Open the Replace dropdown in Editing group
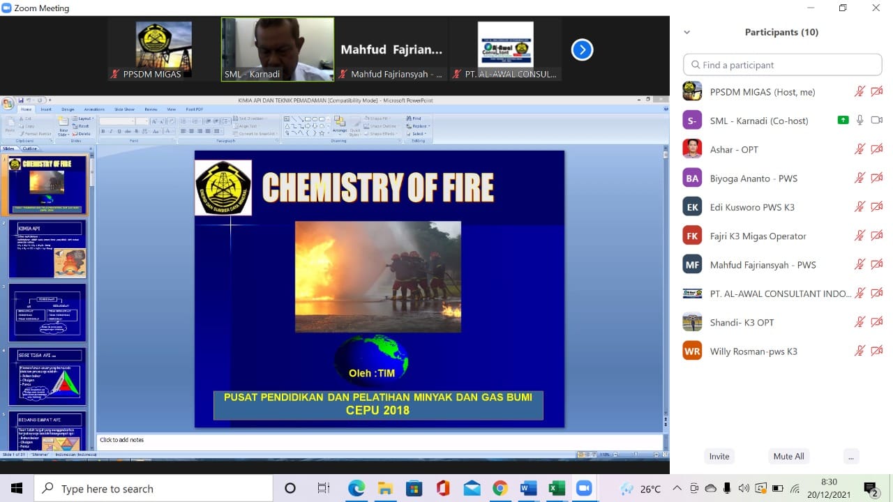The width and height of the screenshot is (893, 502). pyautogui.click(x=417, y=126)
